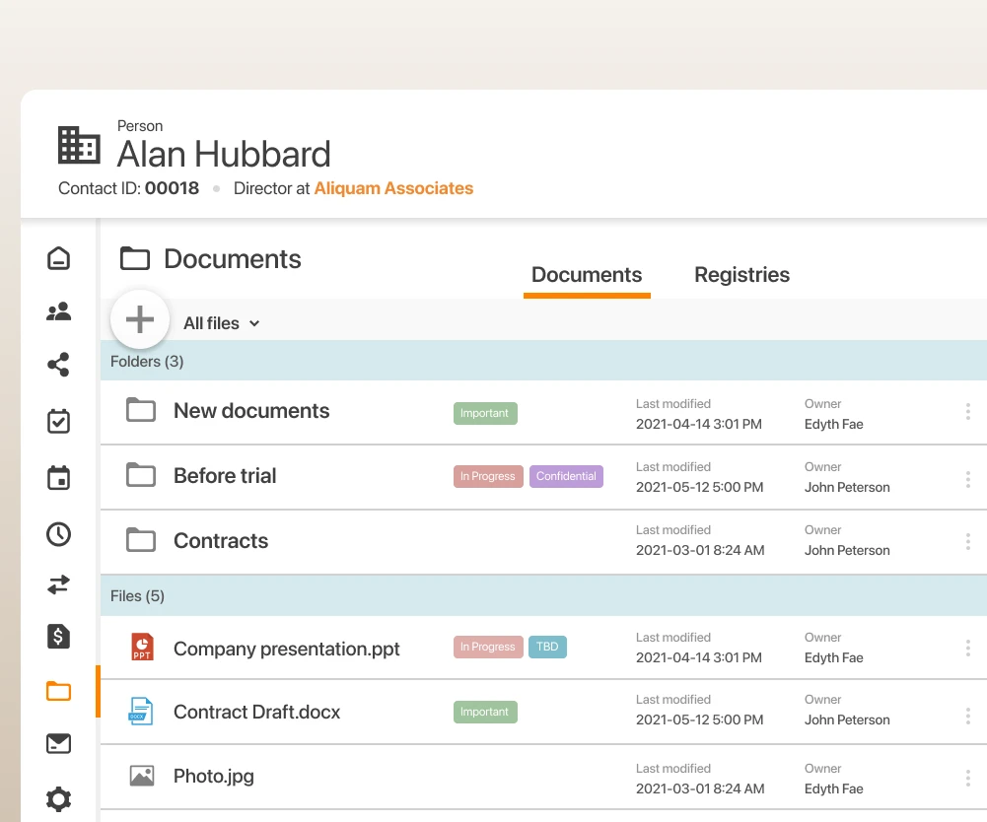Click the TBD tag on Company presentation.ppt
Viewport: 987px width, 822px height.
[547, 647]
